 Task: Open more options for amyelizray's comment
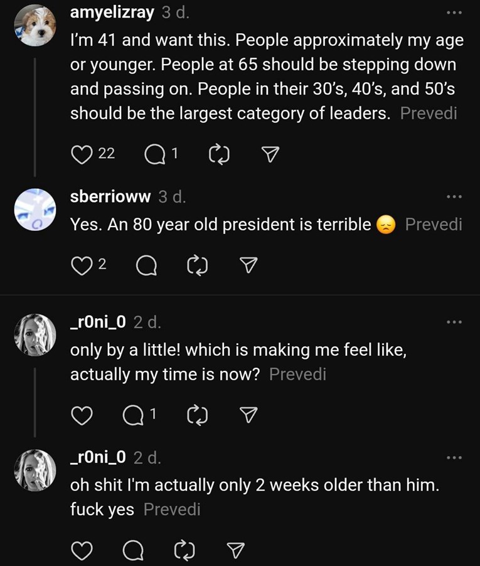coord(453,14)
